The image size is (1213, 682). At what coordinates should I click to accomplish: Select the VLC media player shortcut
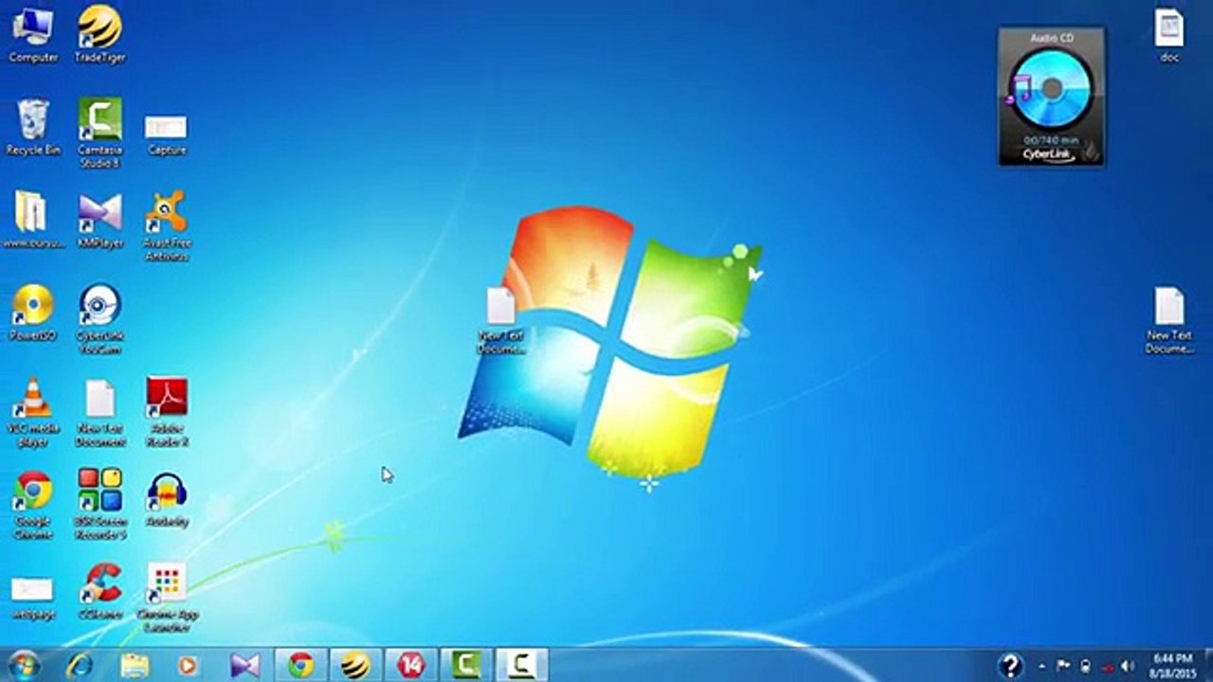coord(33,412)
